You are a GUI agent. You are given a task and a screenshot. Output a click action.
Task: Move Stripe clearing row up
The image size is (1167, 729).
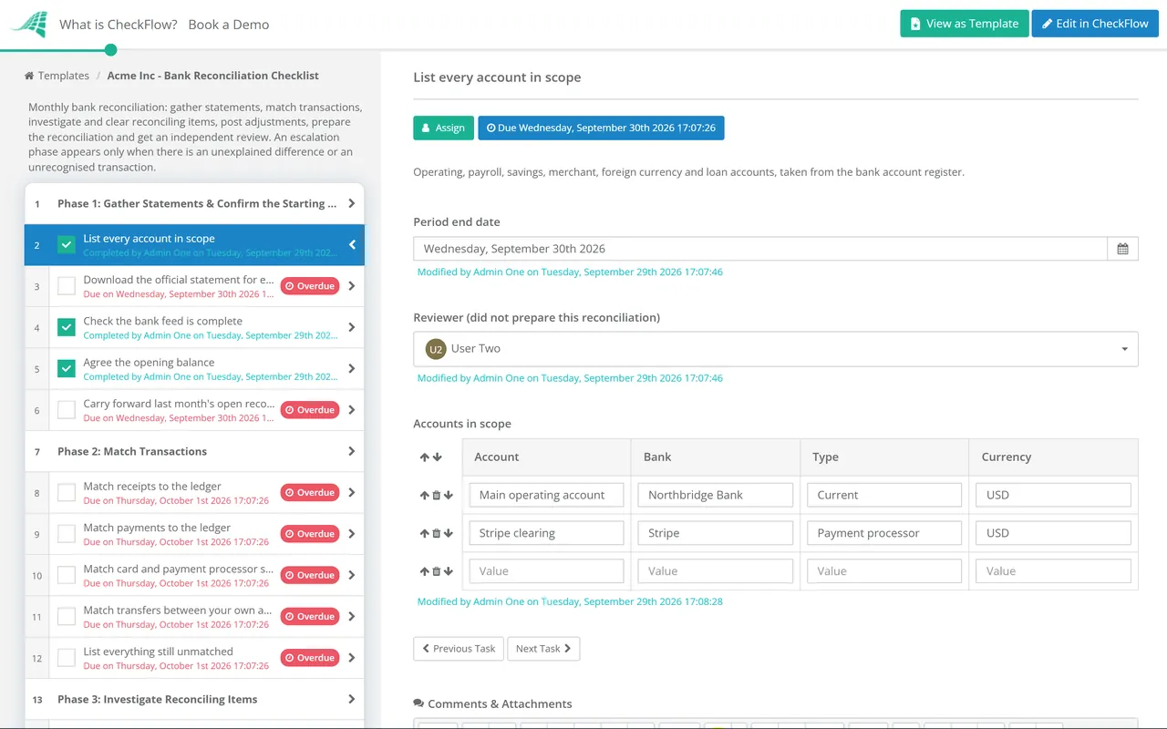coord(425,534)
